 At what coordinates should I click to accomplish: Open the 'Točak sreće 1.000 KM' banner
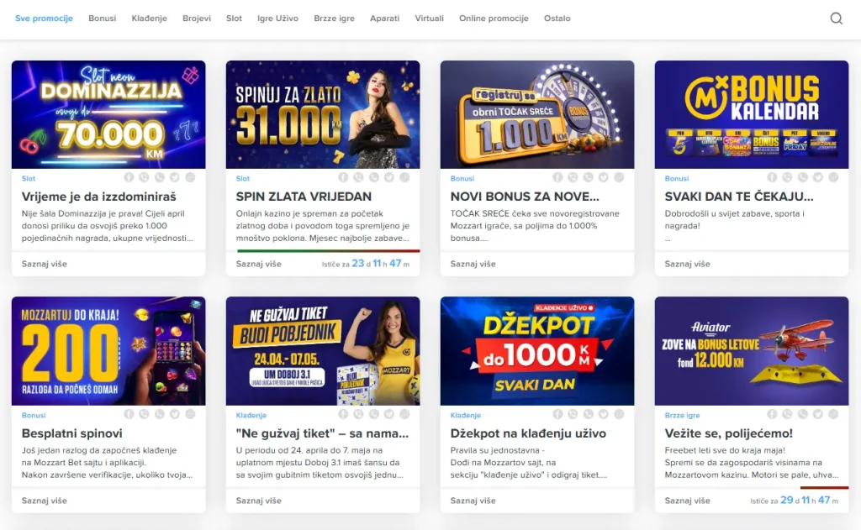537,115
